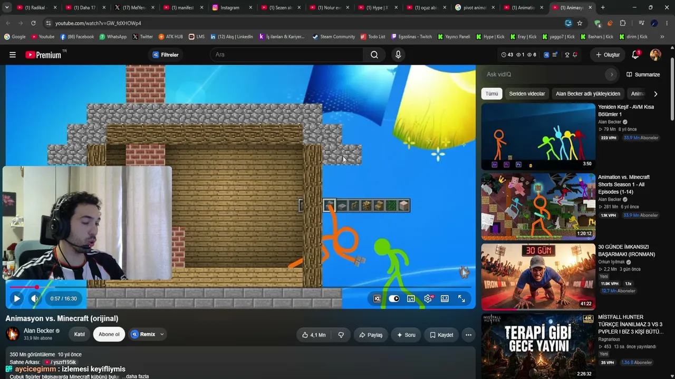Open the Chrome extensions puzzle icon
675x379 pixels.
tap(623, 23)
